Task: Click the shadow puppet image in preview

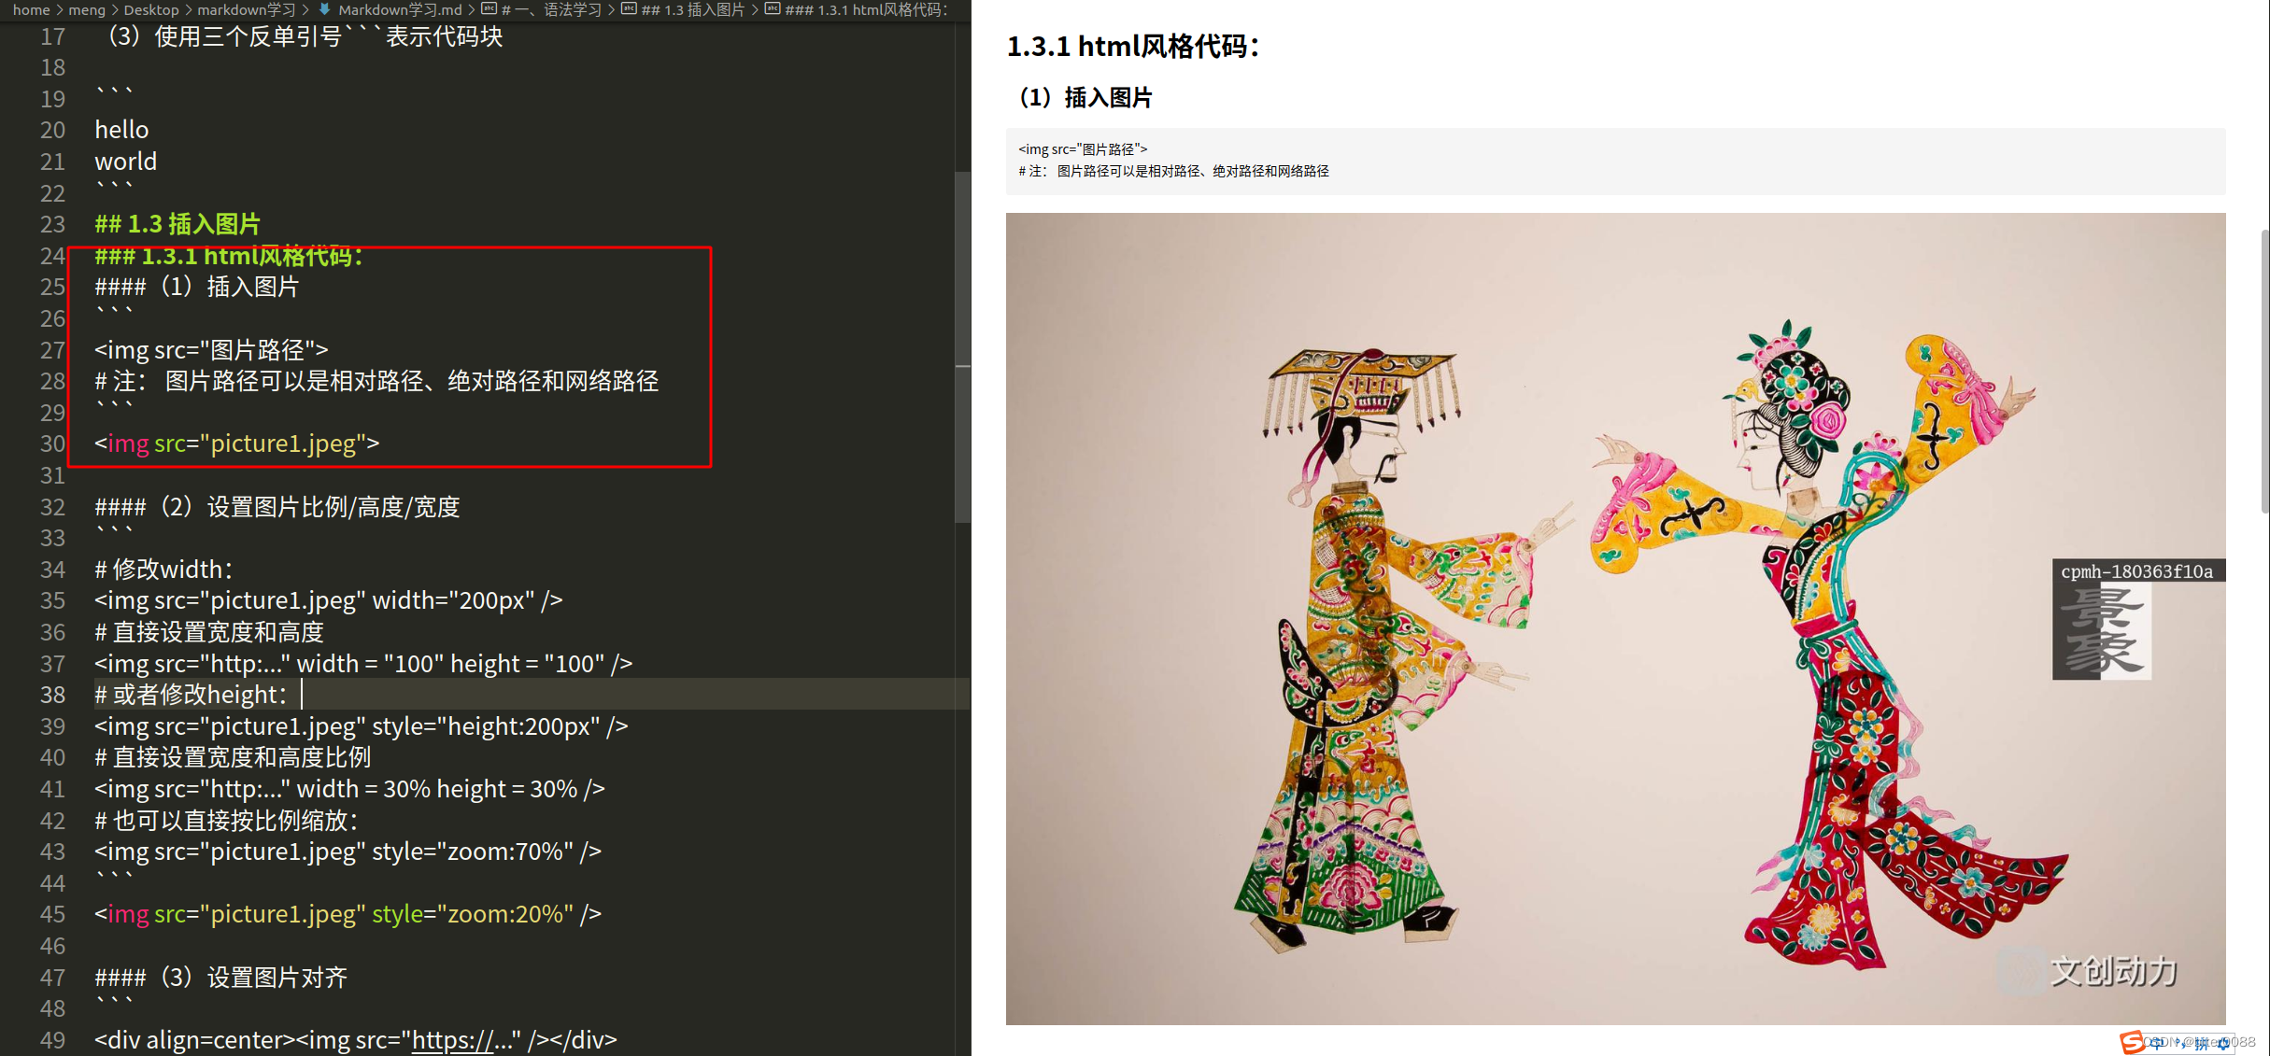Action: coord(1615,618)
